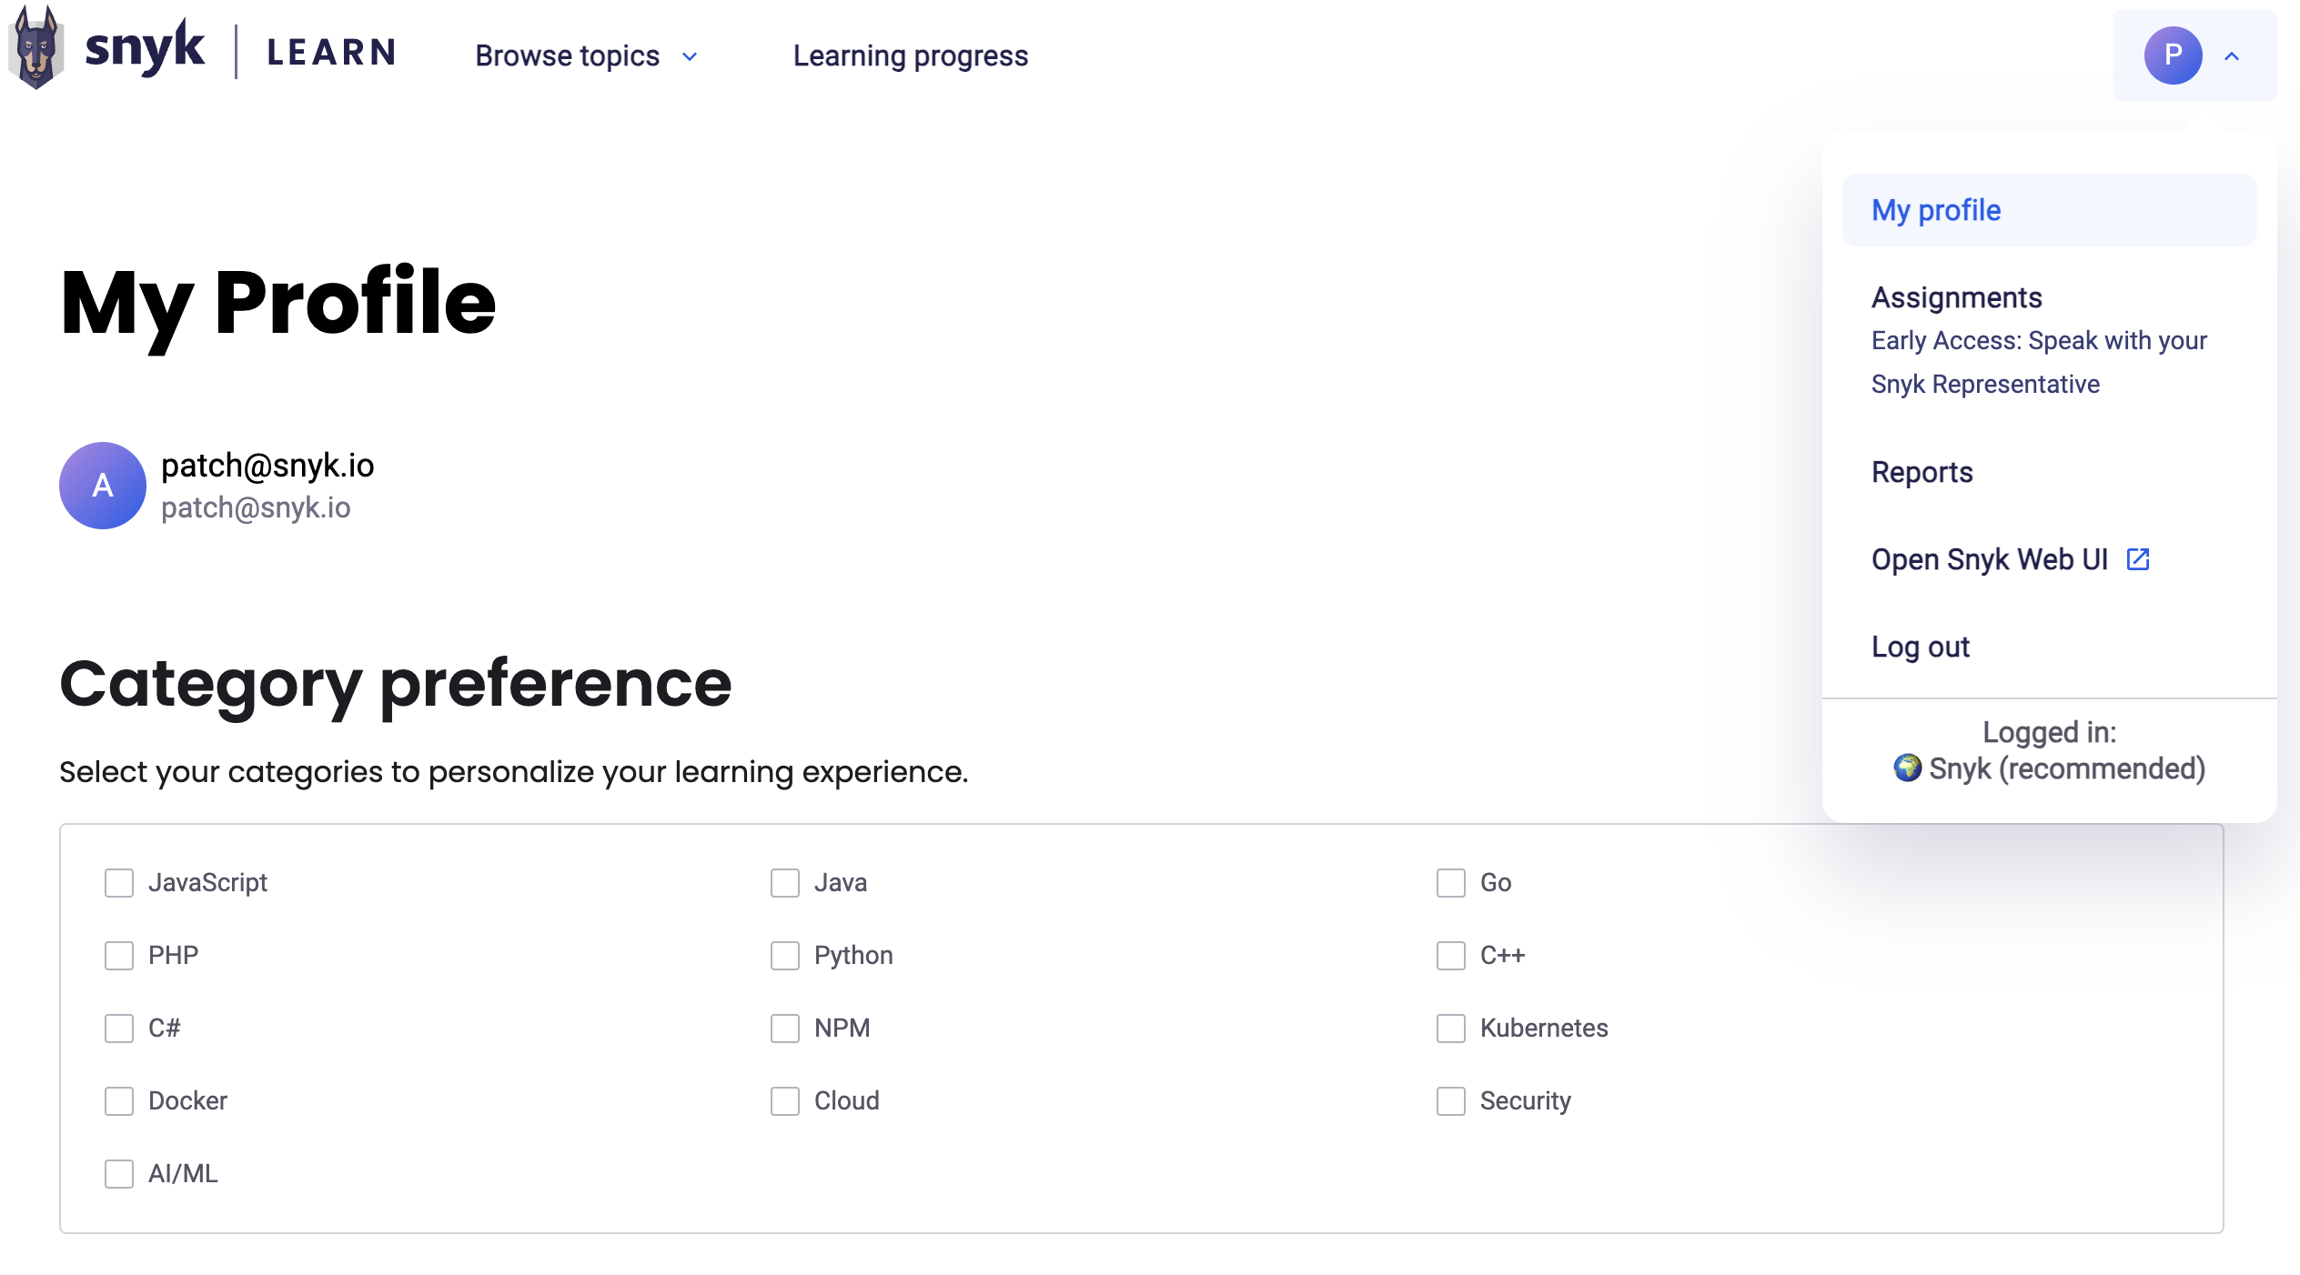Open Reports from the user menu
2300x1275 pixels.
tap(1922, 472)
